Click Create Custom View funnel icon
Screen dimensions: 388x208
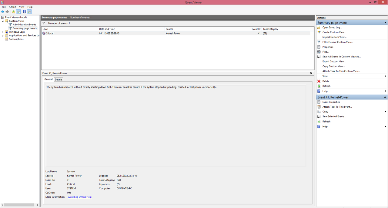tap(319, 32)
